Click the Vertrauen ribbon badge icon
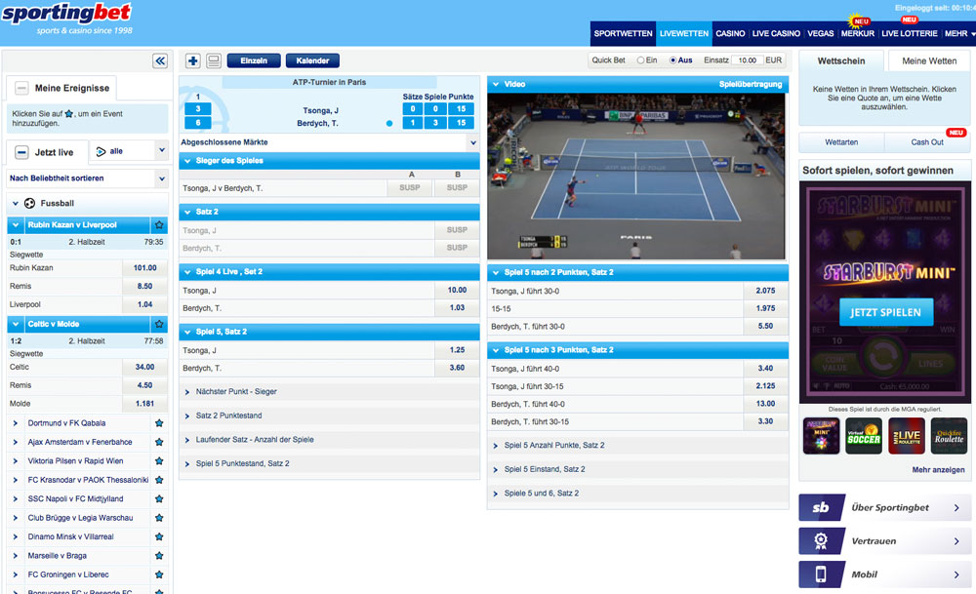Screen dimensions: 976x594 [x=821, y=541]
